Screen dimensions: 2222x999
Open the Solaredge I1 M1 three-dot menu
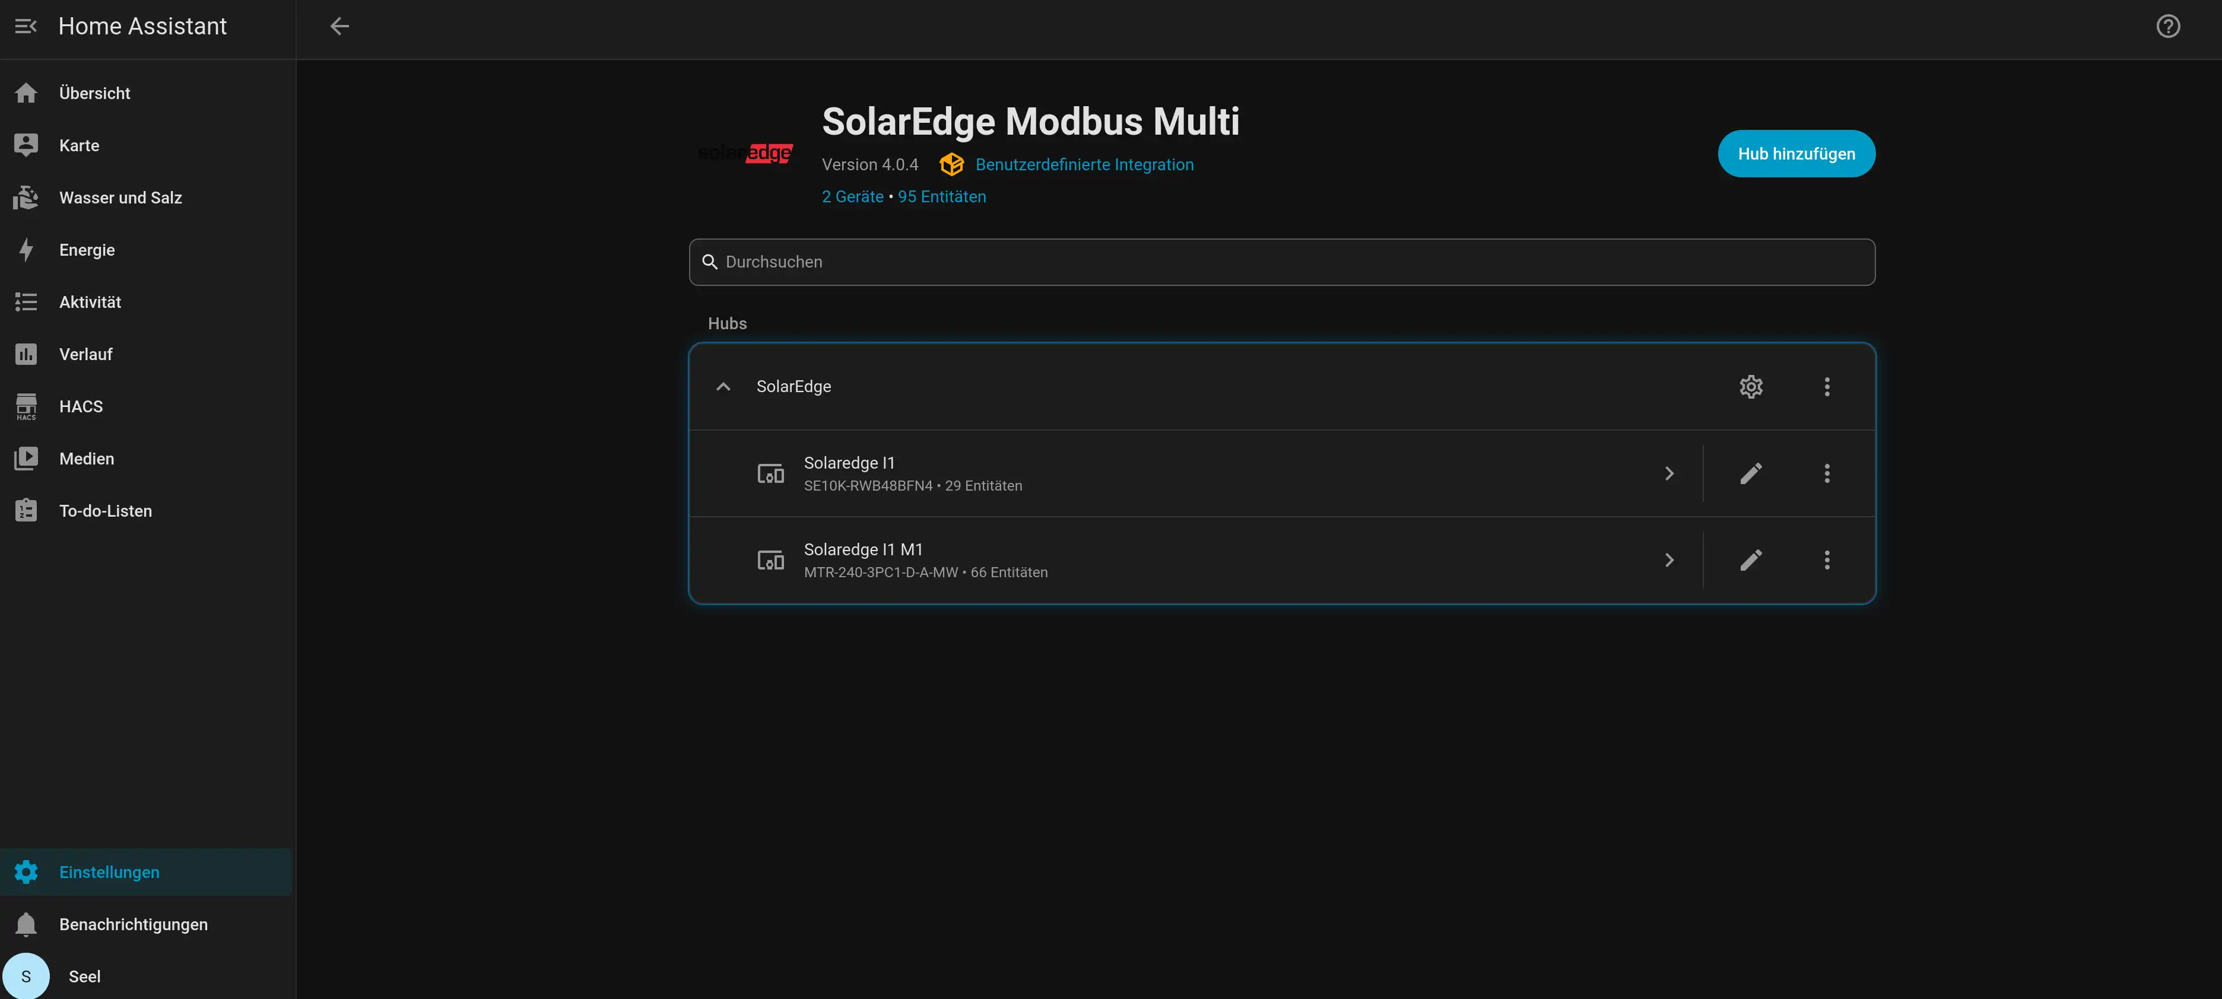(x=1826, y=560)
